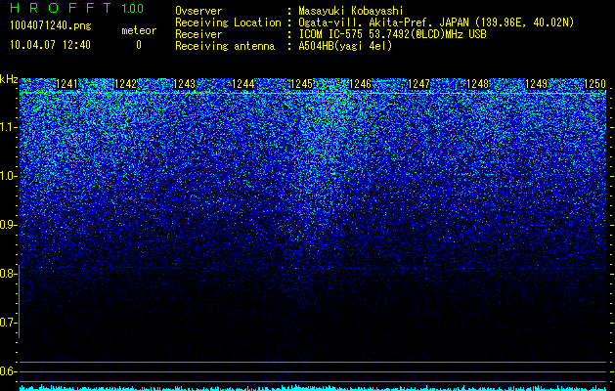615x391 pixels.
Task: Click the Receiving antenna label
Action: (x=225, y=46)
